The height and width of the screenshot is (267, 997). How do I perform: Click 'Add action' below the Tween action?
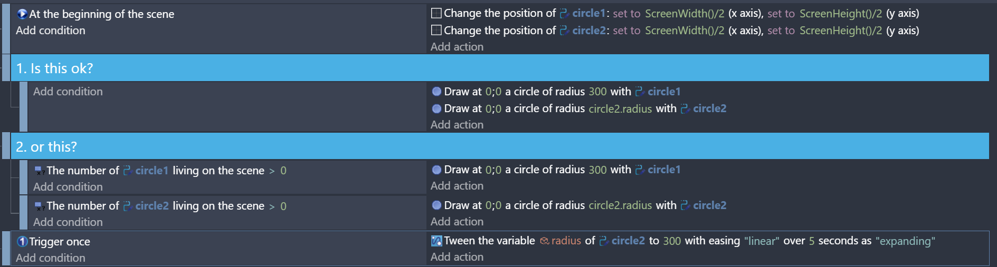(x=457, y=257)
